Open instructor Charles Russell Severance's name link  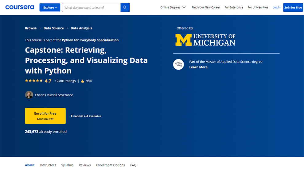coord(54,95)
